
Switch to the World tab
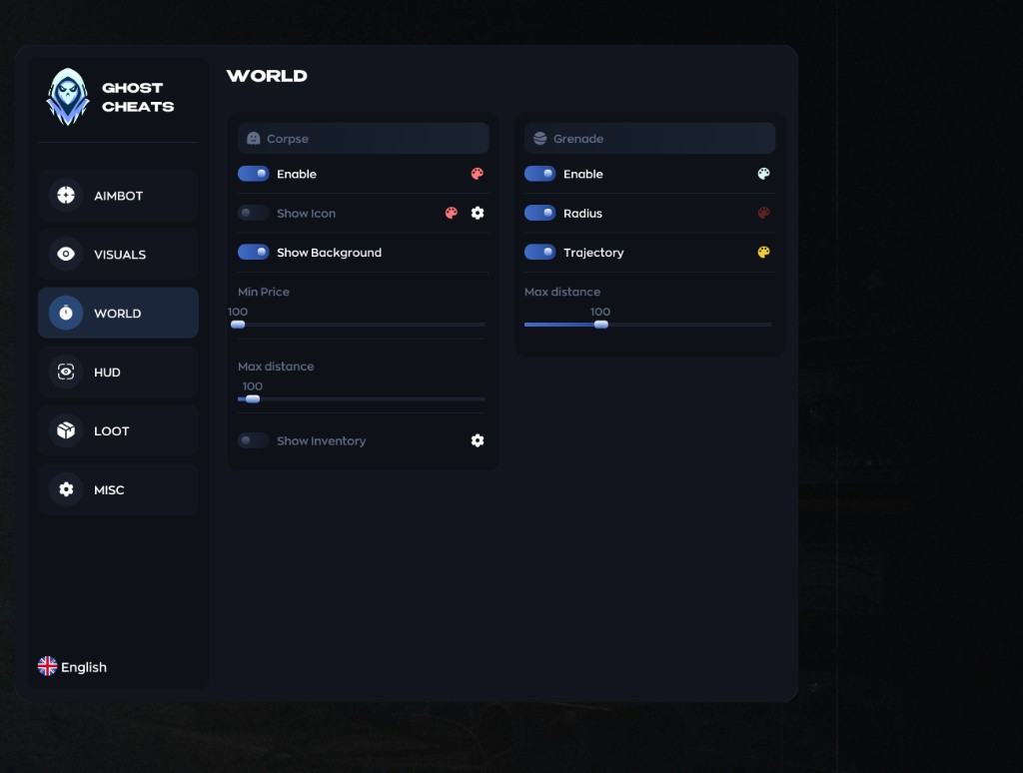tap(118, 314)
